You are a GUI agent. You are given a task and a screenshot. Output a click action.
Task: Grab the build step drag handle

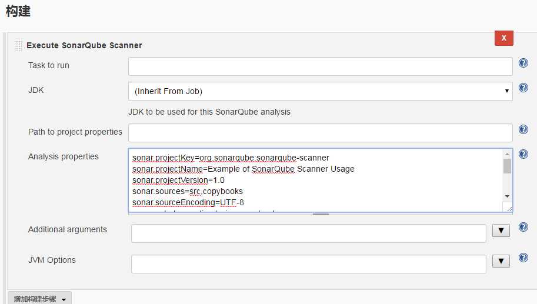(18, 45)
